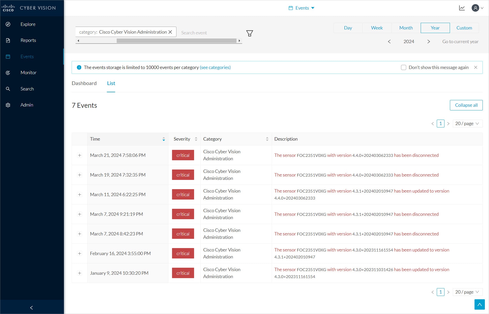This screenshot has height=314, width=489.
Task: Select the Day time range
Action: point(348,28)
